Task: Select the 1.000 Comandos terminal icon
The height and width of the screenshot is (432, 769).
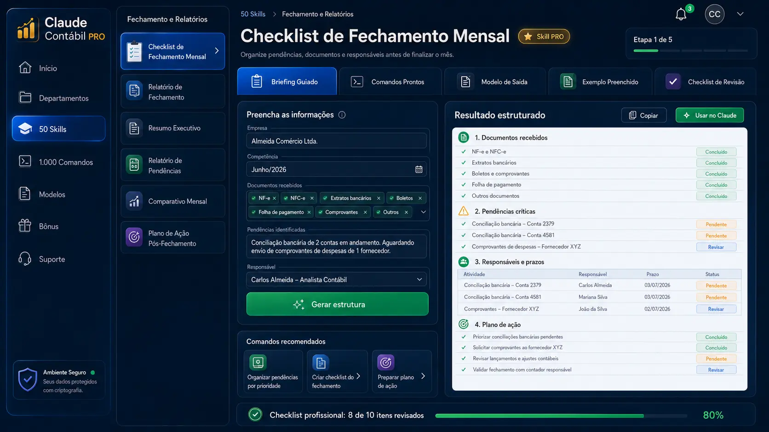Action: [25, 162]
